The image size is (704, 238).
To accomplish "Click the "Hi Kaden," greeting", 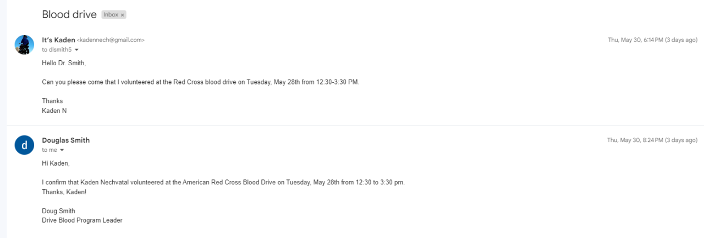I will [x=56, y=163].
